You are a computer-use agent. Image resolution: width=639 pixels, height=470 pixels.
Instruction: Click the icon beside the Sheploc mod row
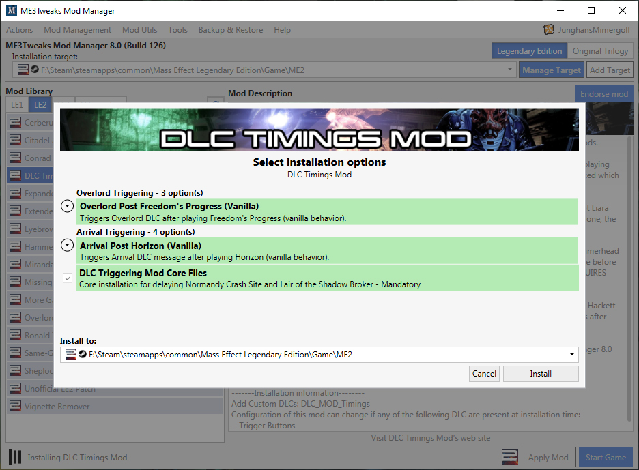coord(16,370)
